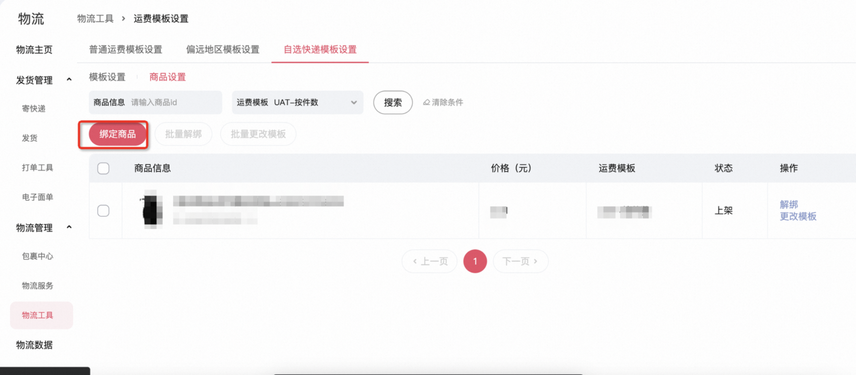Click the 搜索 button

click(x=393, y=102)
